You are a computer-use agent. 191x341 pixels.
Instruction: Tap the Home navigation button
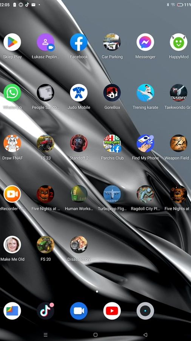click(95, 335)
